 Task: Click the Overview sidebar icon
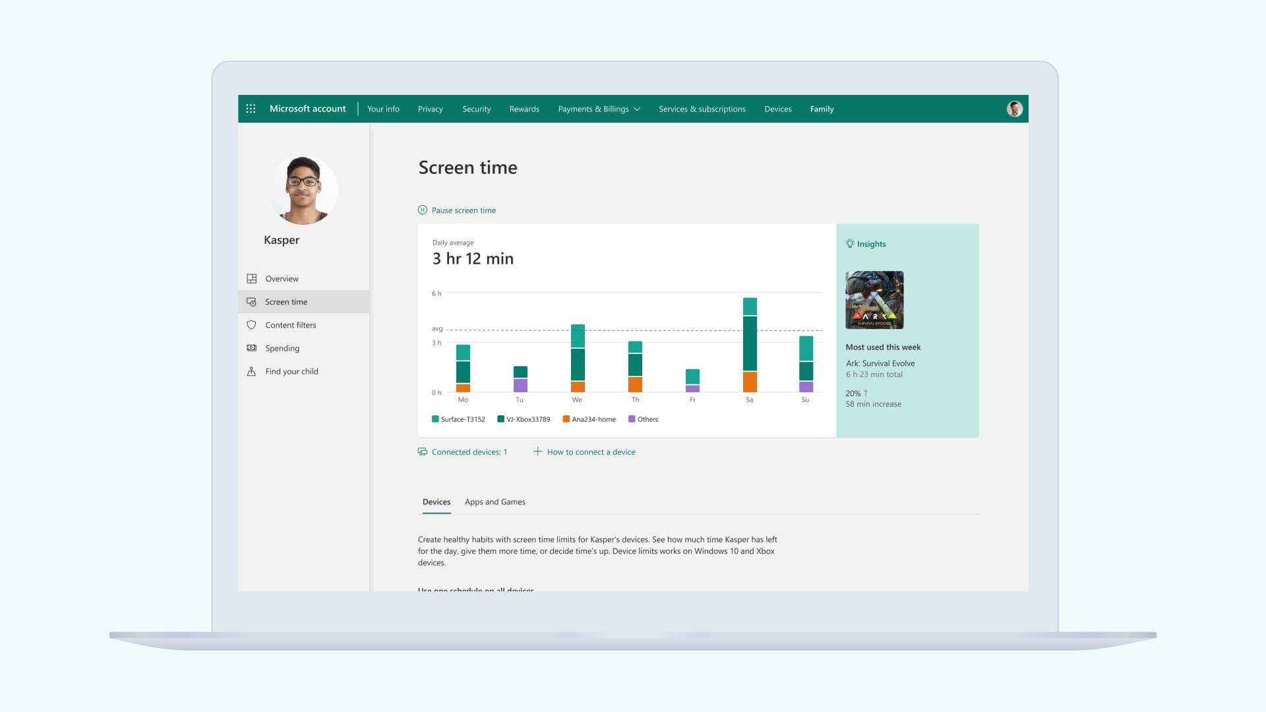(251, 279)
